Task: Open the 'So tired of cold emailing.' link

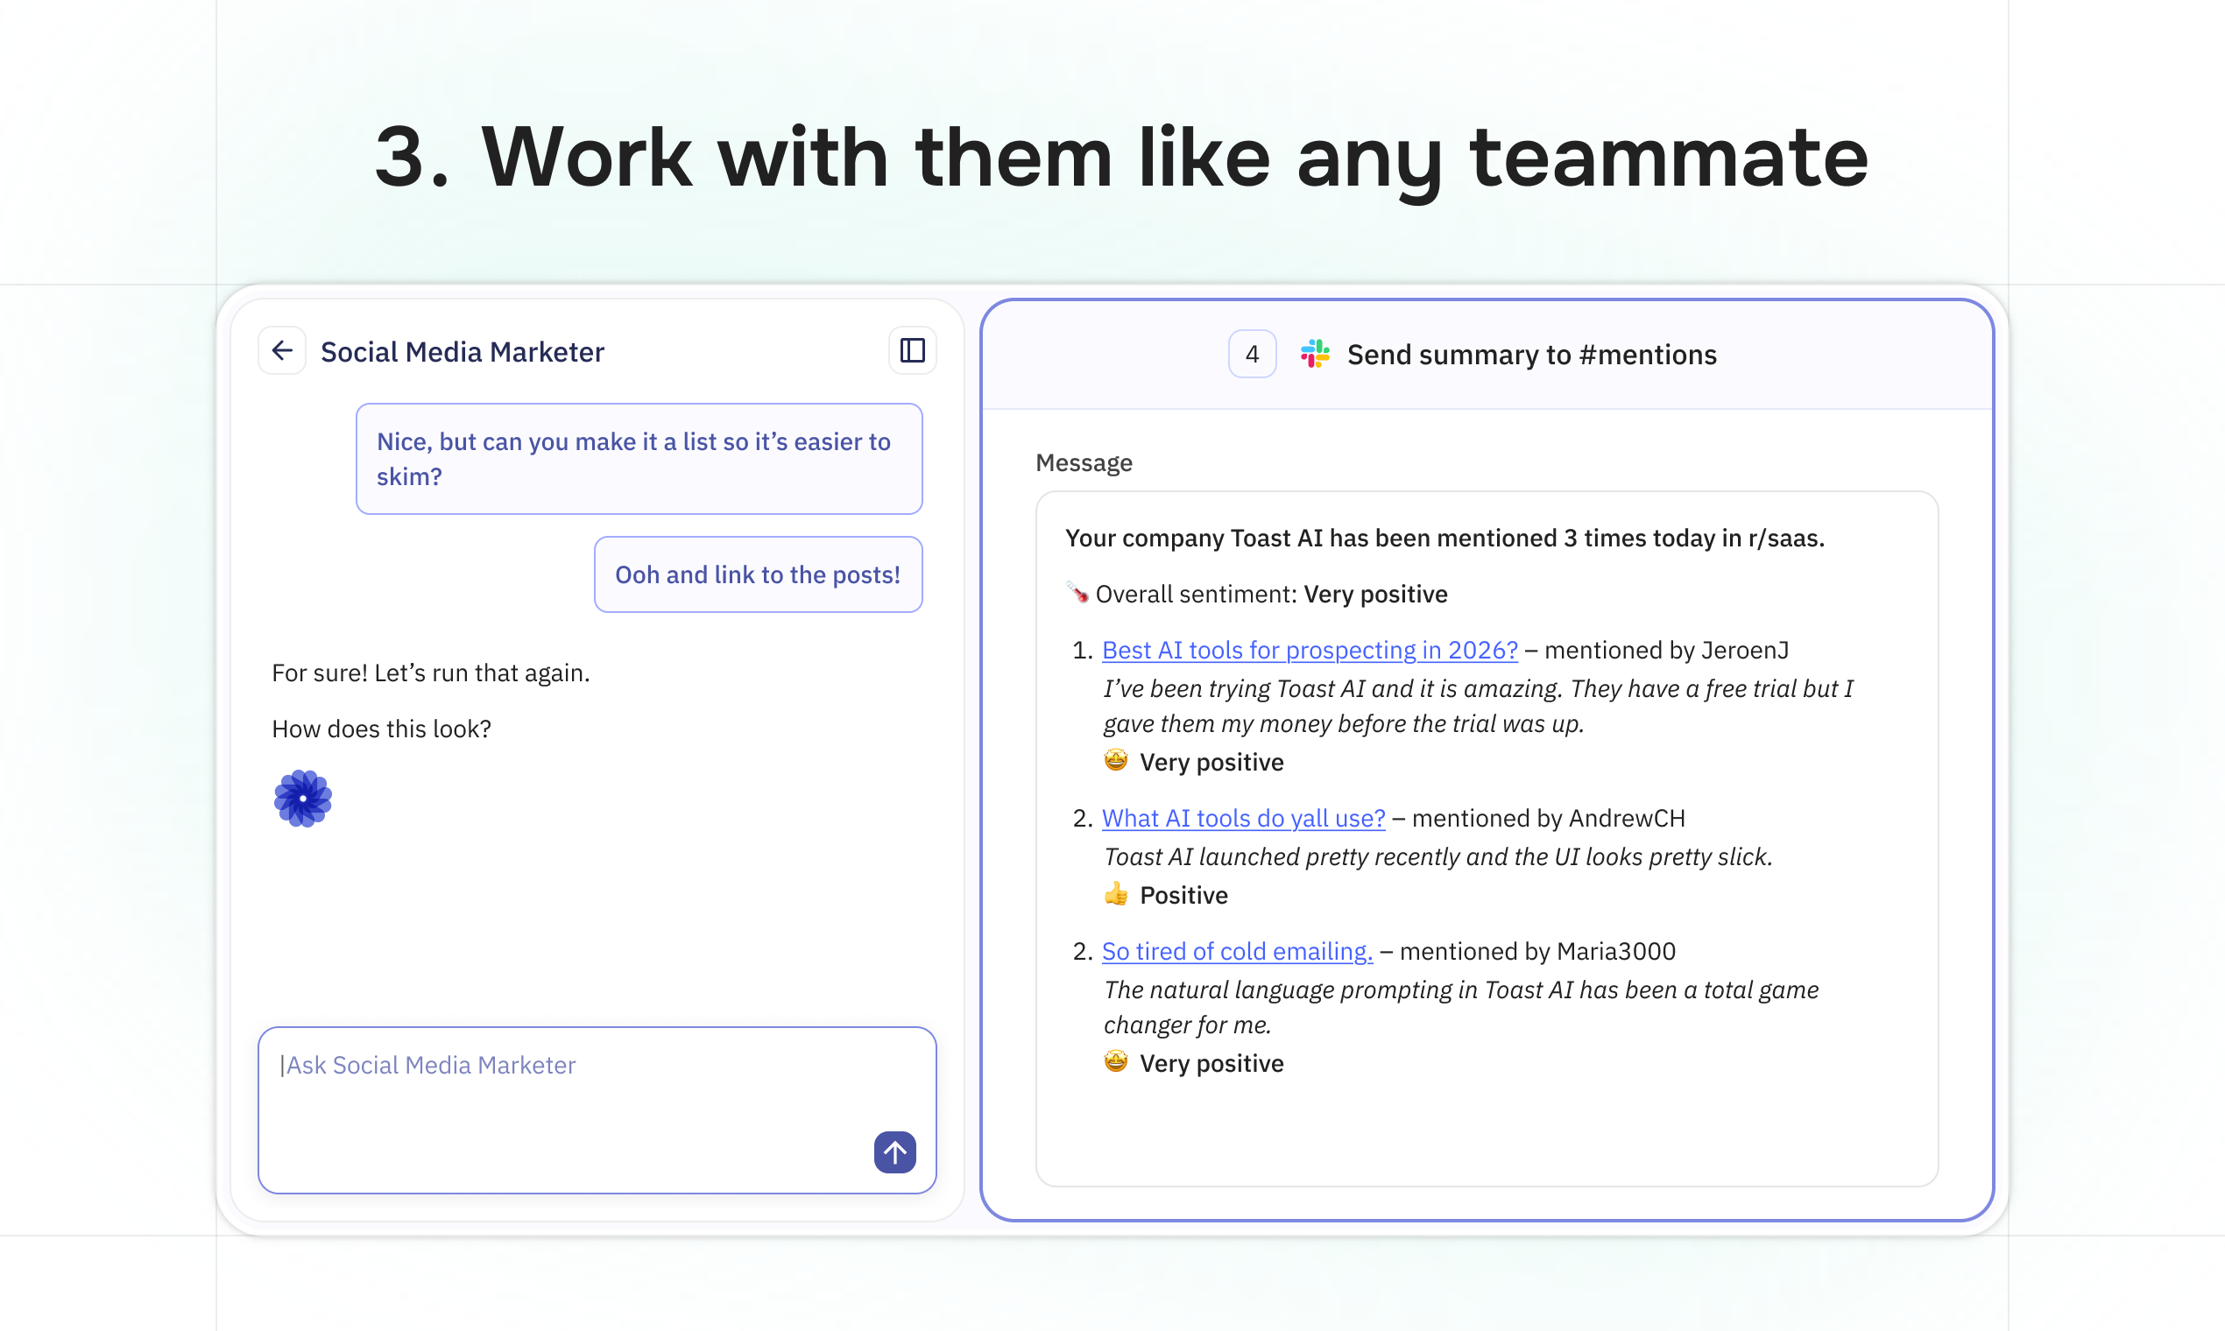Action: tap(1236, 951)
